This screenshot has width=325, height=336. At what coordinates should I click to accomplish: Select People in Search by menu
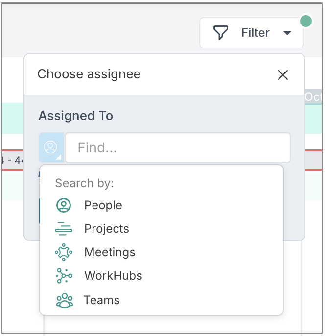tap(103, 205)
